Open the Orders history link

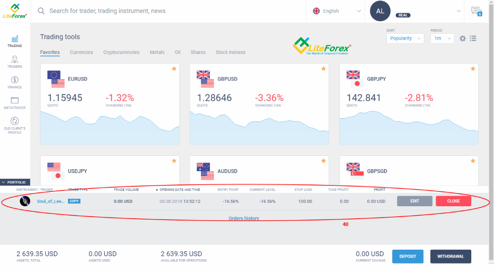click(x=244, y=219)
